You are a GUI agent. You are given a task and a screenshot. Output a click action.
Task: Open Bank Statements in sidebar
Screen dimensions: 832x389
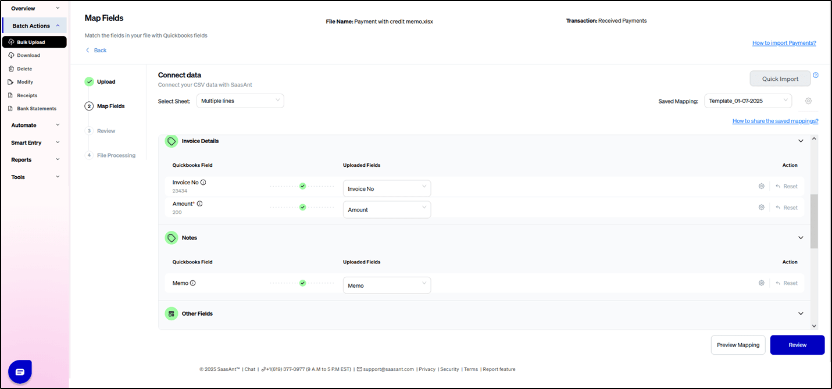tap(37, 109)
